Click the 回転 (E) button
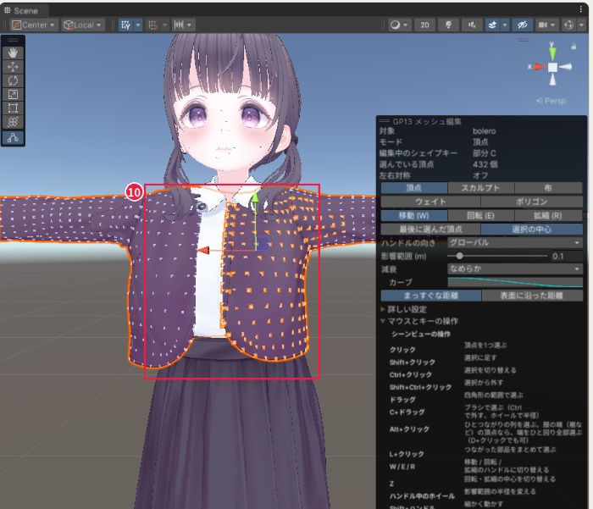593x509 pixels. click(x=480, y=216)
